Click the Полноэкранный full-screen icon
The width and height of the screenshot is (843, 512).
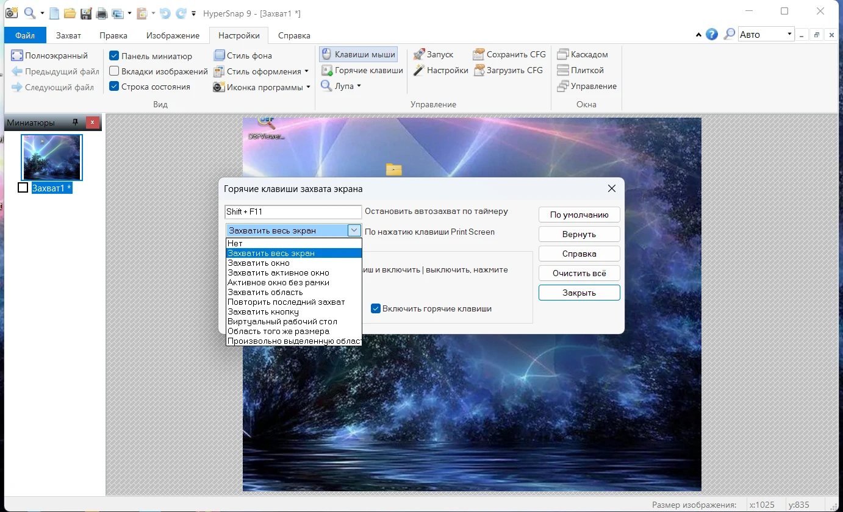(17, 55)
